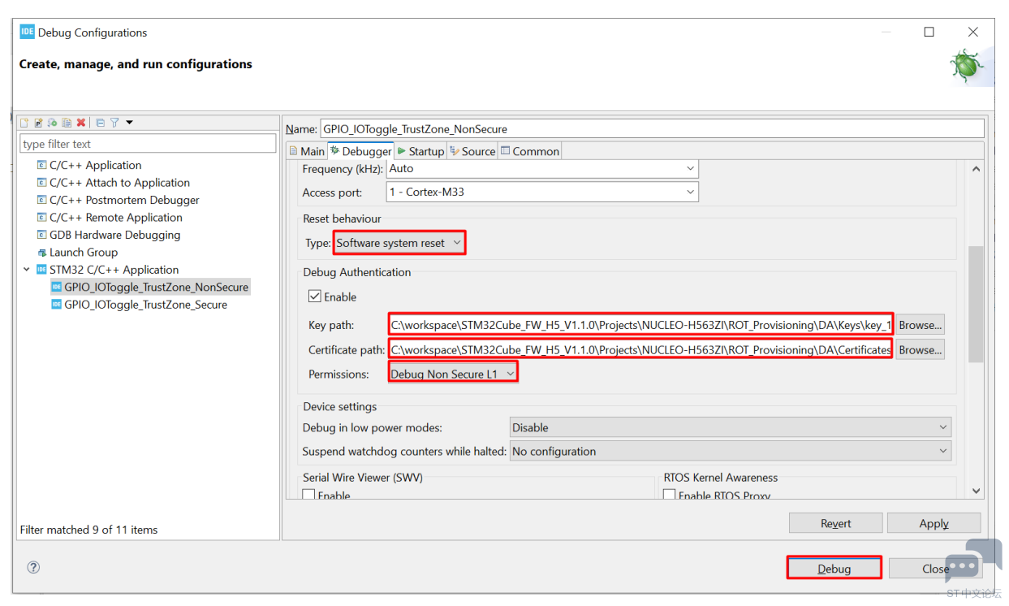Viewport: 1009px width, 606px height.
Task: Click the Debug button
Action: (x=834, y=568)
